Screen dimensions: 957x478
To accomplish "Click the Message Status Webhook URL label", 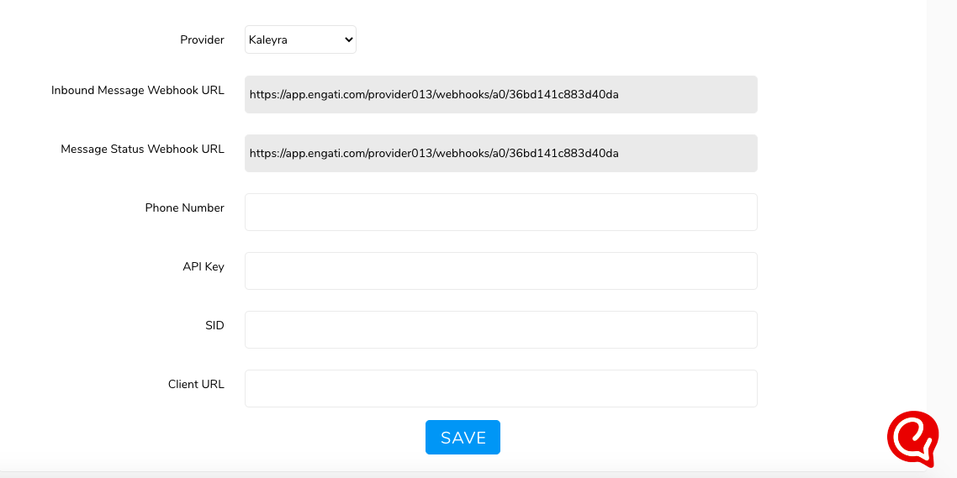I will (x=142, y=149).
